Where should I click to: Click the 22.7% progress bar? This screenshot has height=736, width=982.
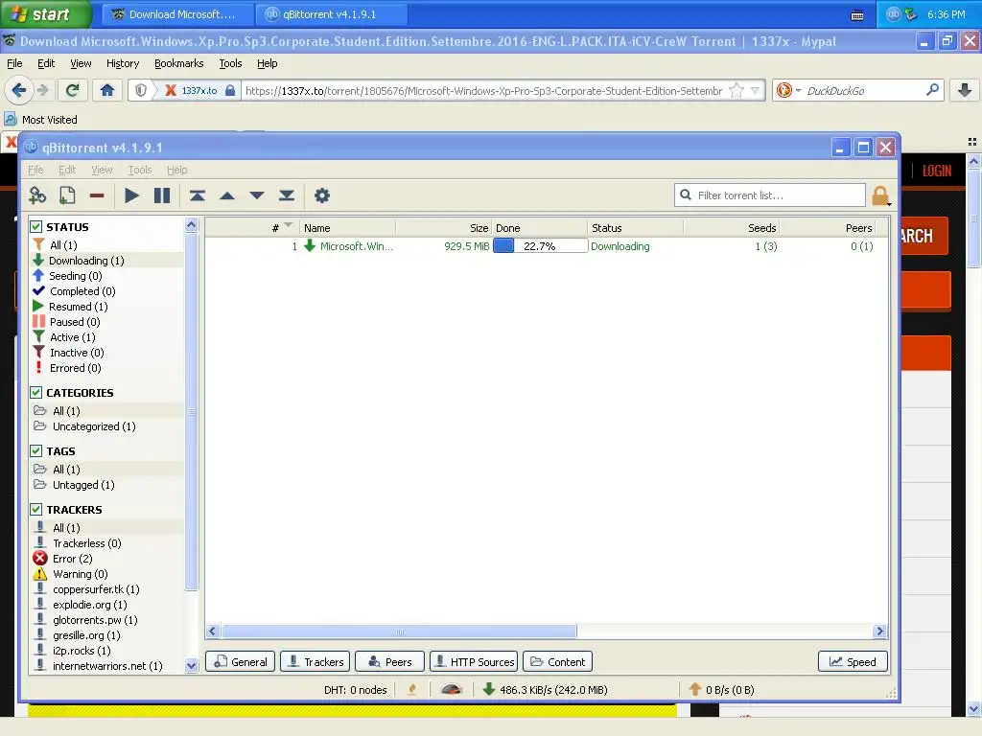(540, 246)
